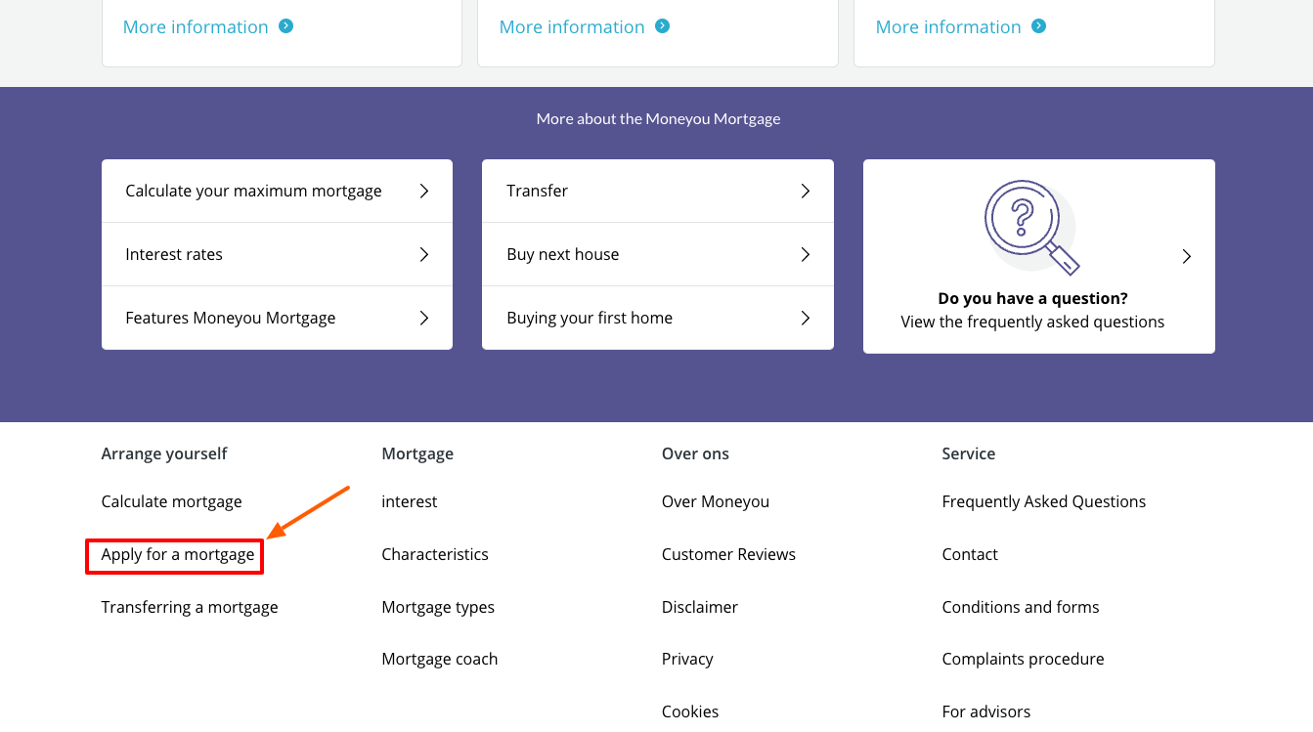Click the arrow icon beside first More information
The width and height of the screenshot is (1313, 732).
click(x=285, y=26)
